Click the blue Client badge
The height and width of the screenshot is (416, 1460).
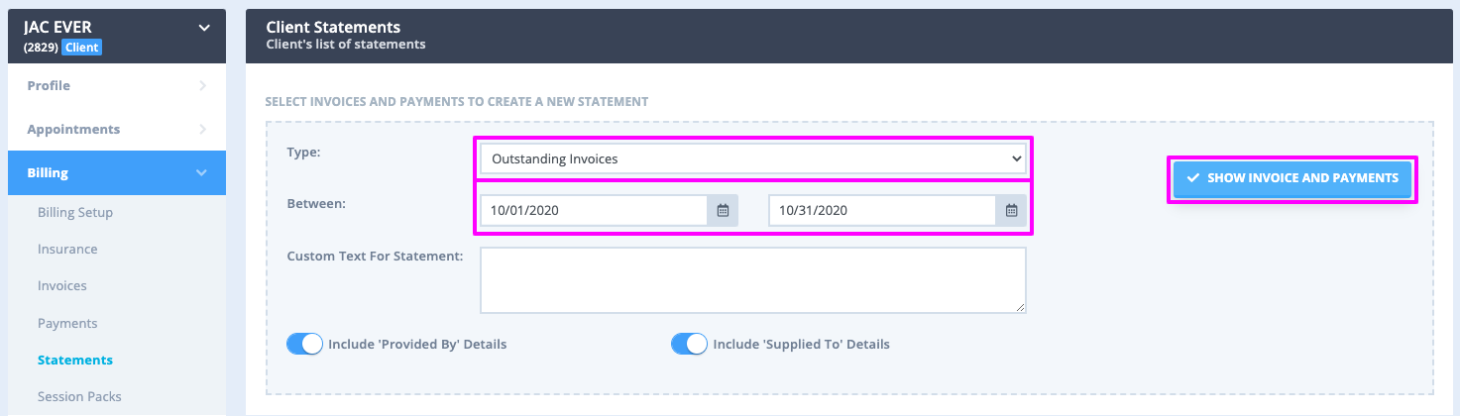(x=81, y=47)
